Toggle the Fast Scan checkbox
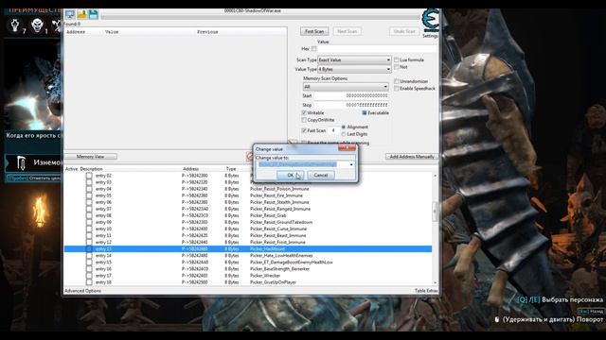This screenshot has height=340, width=606. 304,130
